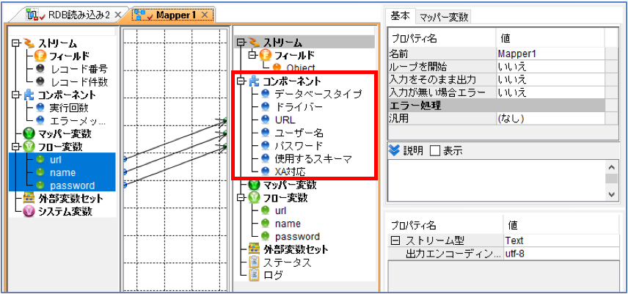628x294 pixels.
Task: Select the right URL component icon
Action: (265, 120)
